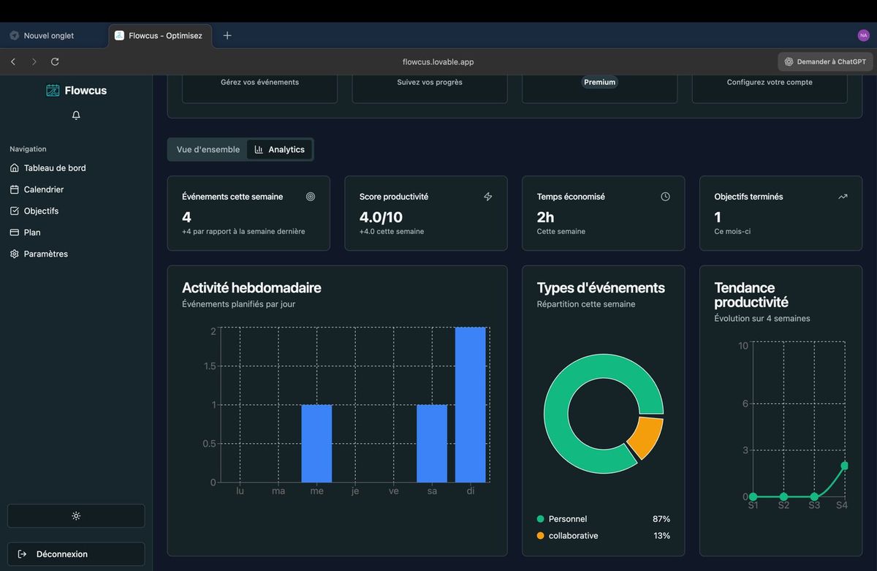The width and height of the screenshot is (877, 571).
Task: Click the Activité hebdomadaire heading
Action: tap(251, 288)
